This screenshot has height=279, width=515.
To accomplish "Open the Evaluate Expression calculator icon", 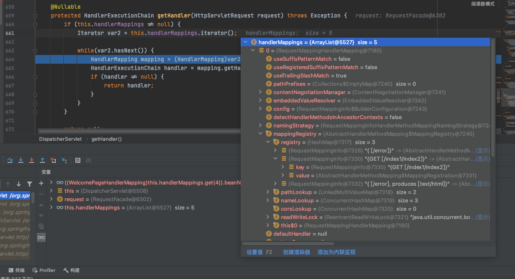I will pos(78,160).
